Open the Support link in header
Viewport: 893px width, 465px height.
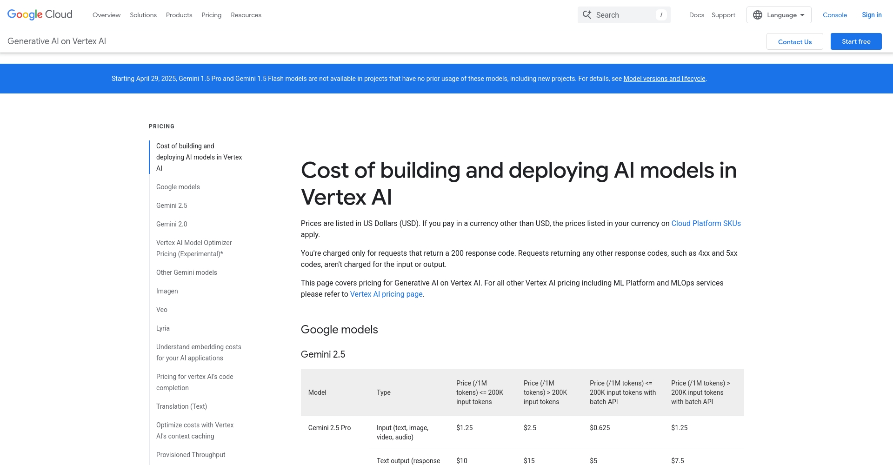point(723,15)
